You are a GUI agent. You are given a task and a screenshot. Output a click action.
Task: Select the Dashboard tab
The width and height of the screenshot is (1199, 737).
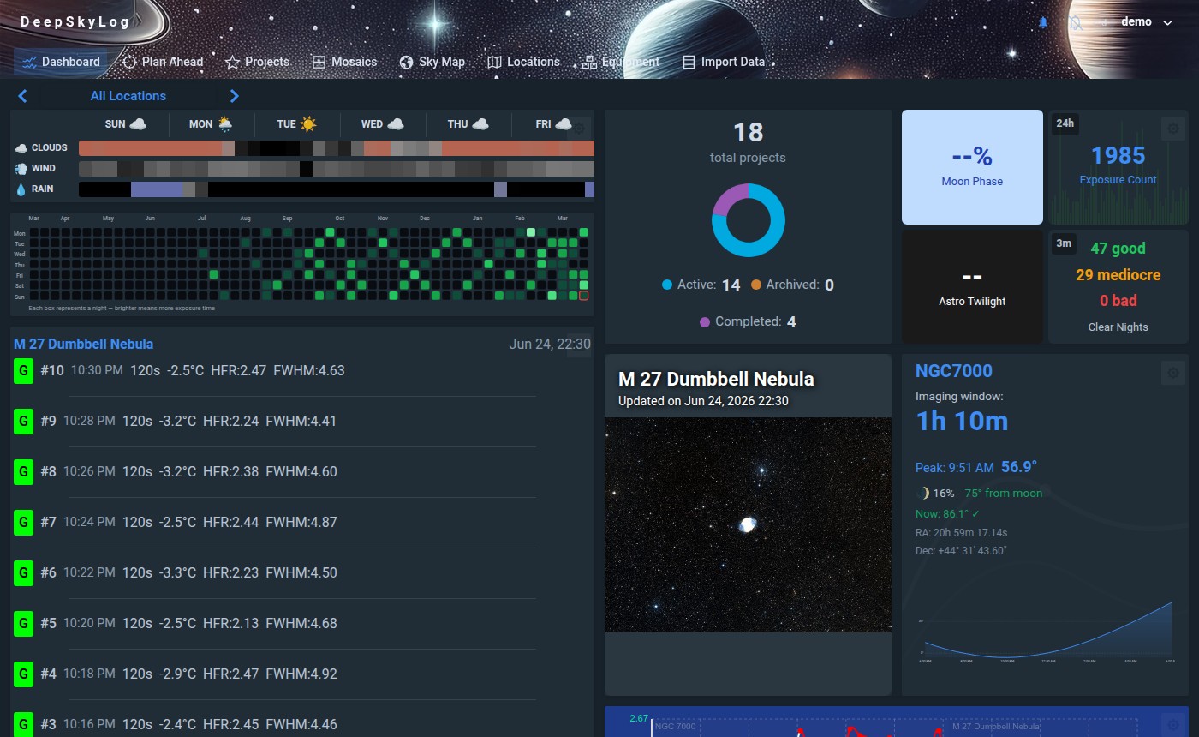point(61,62)
